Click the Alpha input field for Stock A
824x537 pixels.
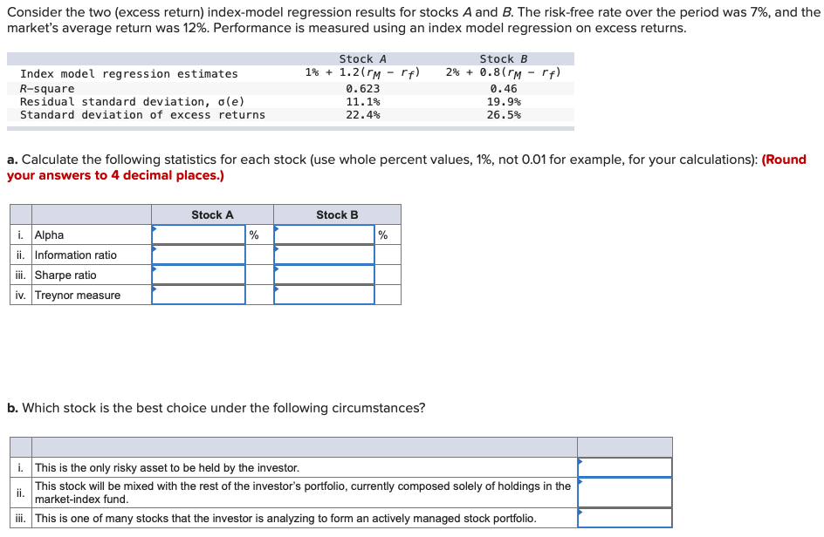tap(200, 234)
